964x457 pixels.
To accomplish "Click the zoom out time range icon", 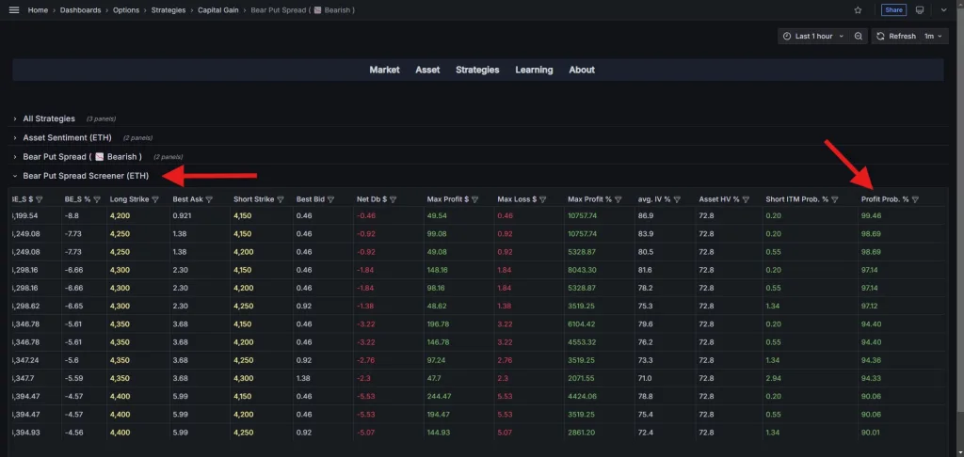I will click(859, 36).
